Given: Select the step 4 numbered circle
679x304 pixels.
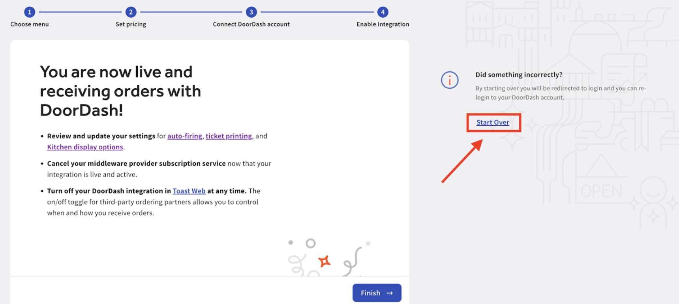Looking at the screenshot, I should click(x=383, y=12).
